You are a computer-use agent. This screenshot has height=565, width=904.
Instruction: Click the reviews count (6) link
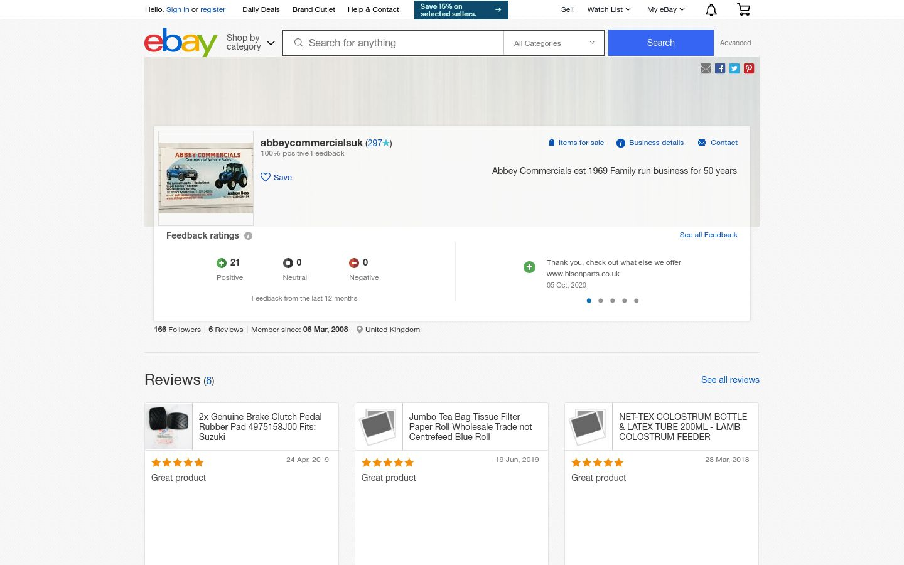tap(209, 380)
